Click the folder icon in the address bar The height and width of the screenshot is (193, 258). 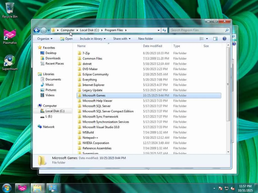(x=53, y=30)
